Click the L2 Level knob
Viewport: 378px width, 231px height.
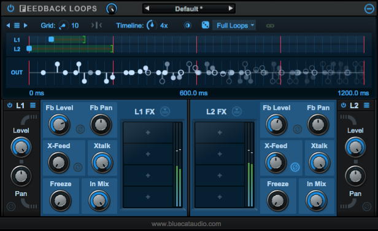[355, 147]
